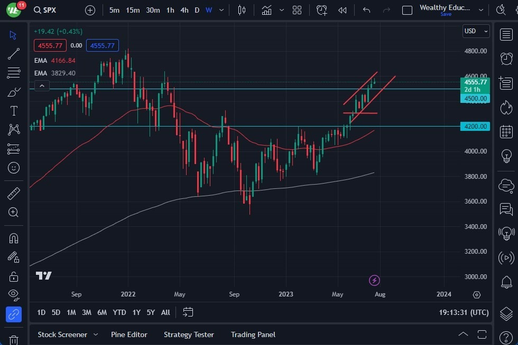Open the Trading Panel
The width and height of the screenshot is (518, 345).
253,334
